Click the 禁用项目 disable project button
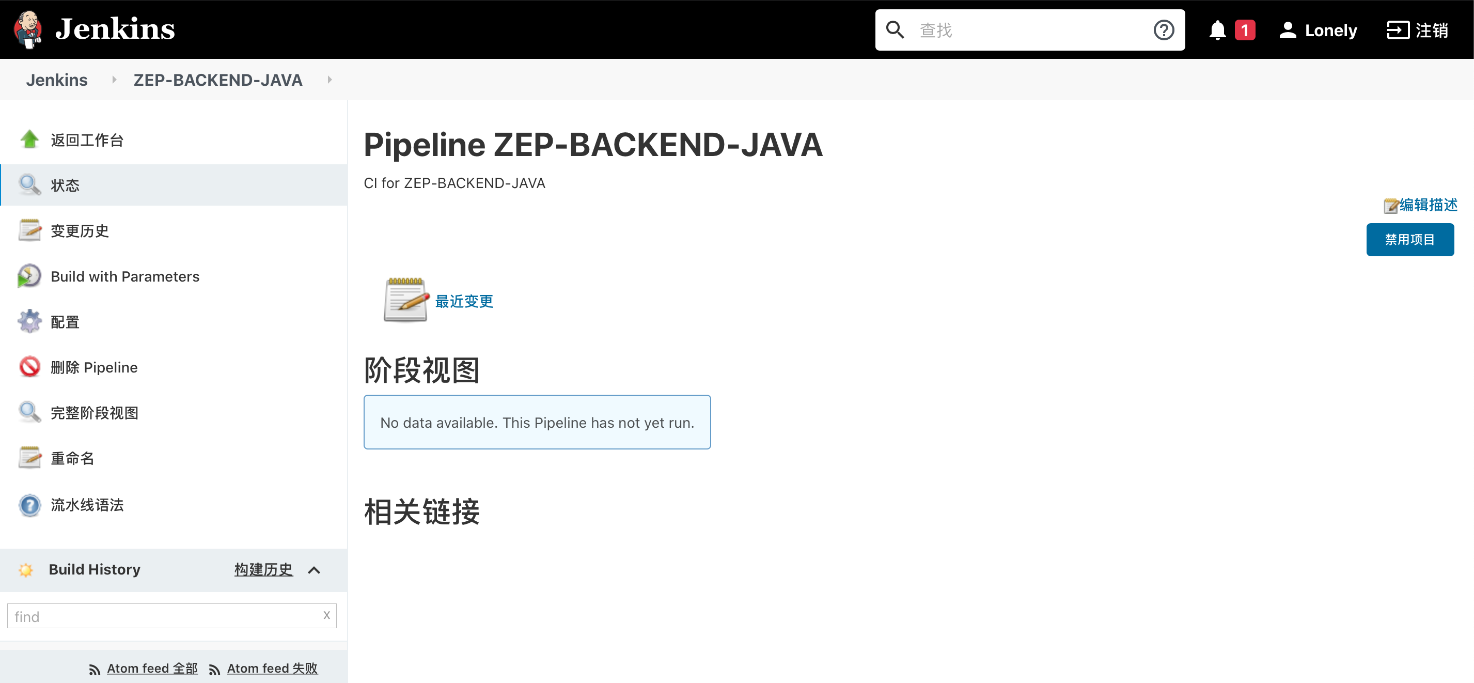Image resolution: width=1474 pixels, height=683 pixels. pyautogui.click(x=1410, y=239)
